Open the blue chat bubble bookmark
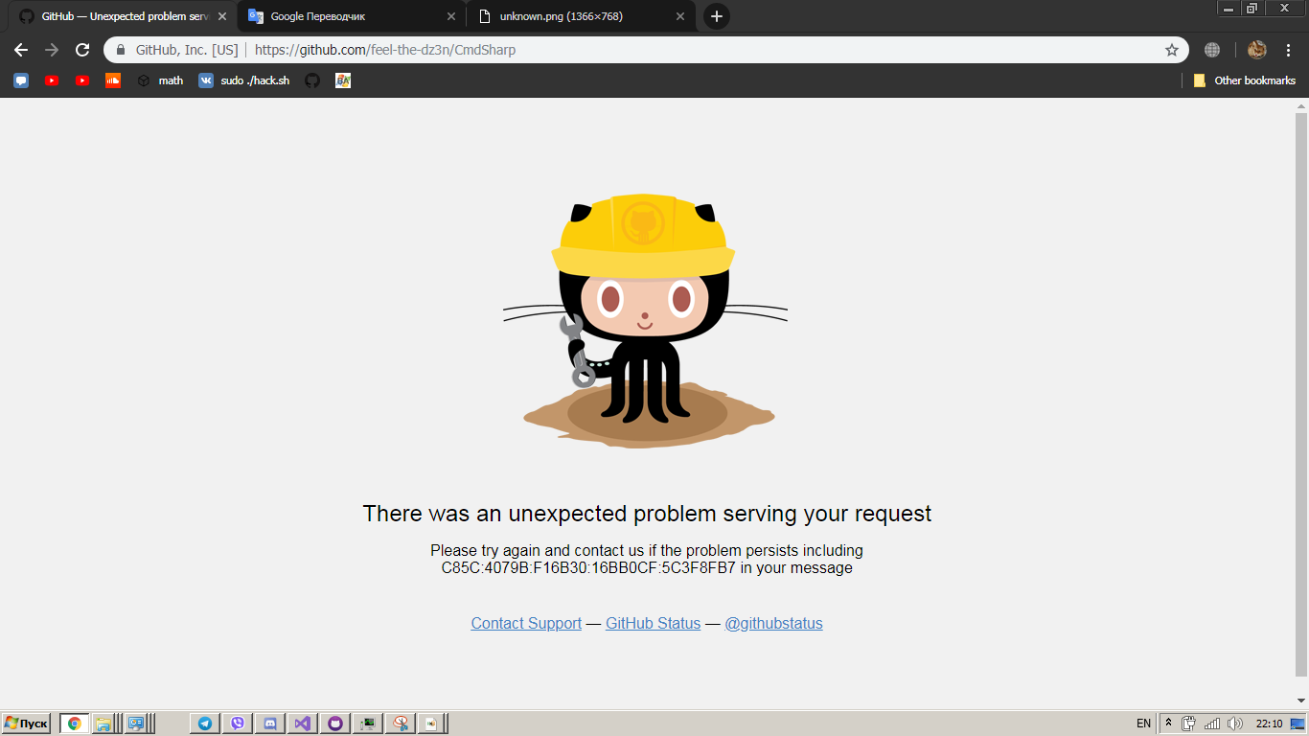 pyautogui.click(x=21, y=80)
